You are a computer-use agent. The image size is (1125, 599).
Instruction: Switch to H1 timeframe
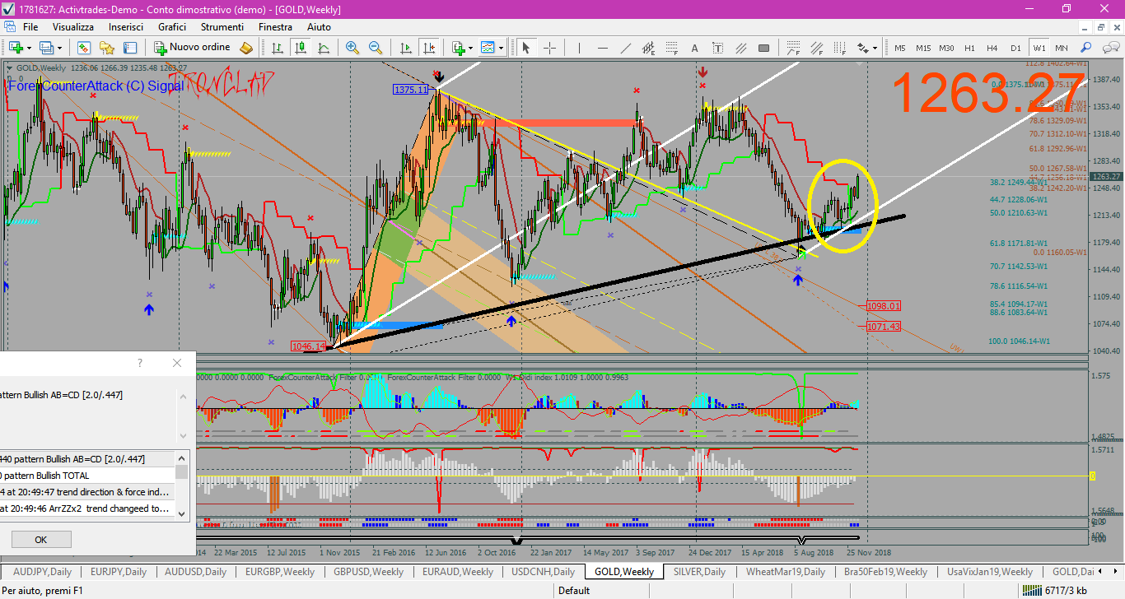pos(969,48)
